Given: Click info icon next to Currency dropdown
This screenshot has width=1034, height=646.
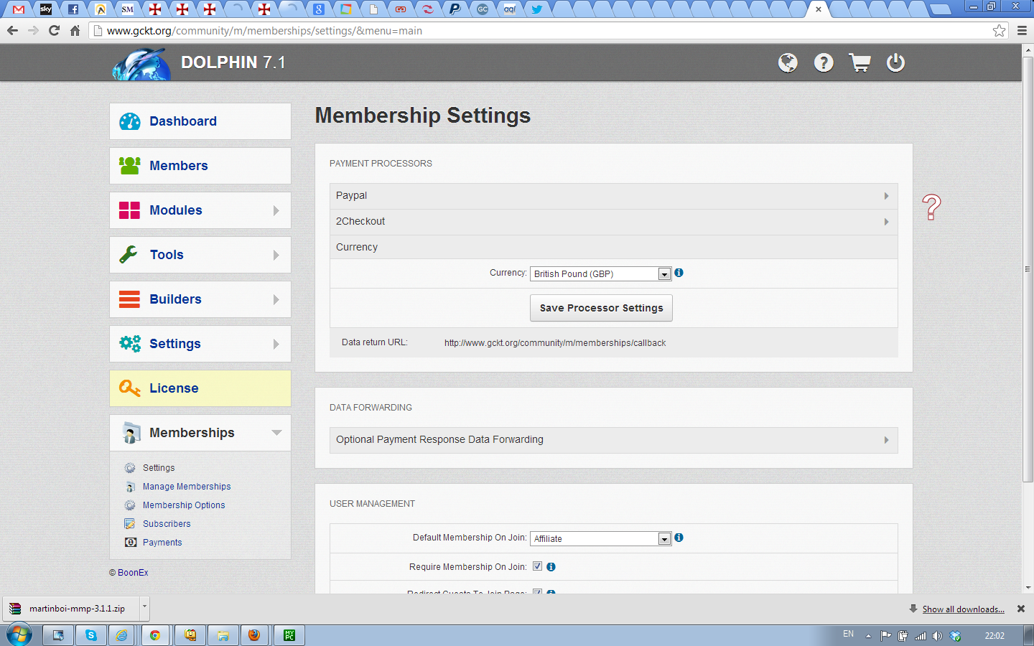Looking at the screenshot, I should coord(679,273).
